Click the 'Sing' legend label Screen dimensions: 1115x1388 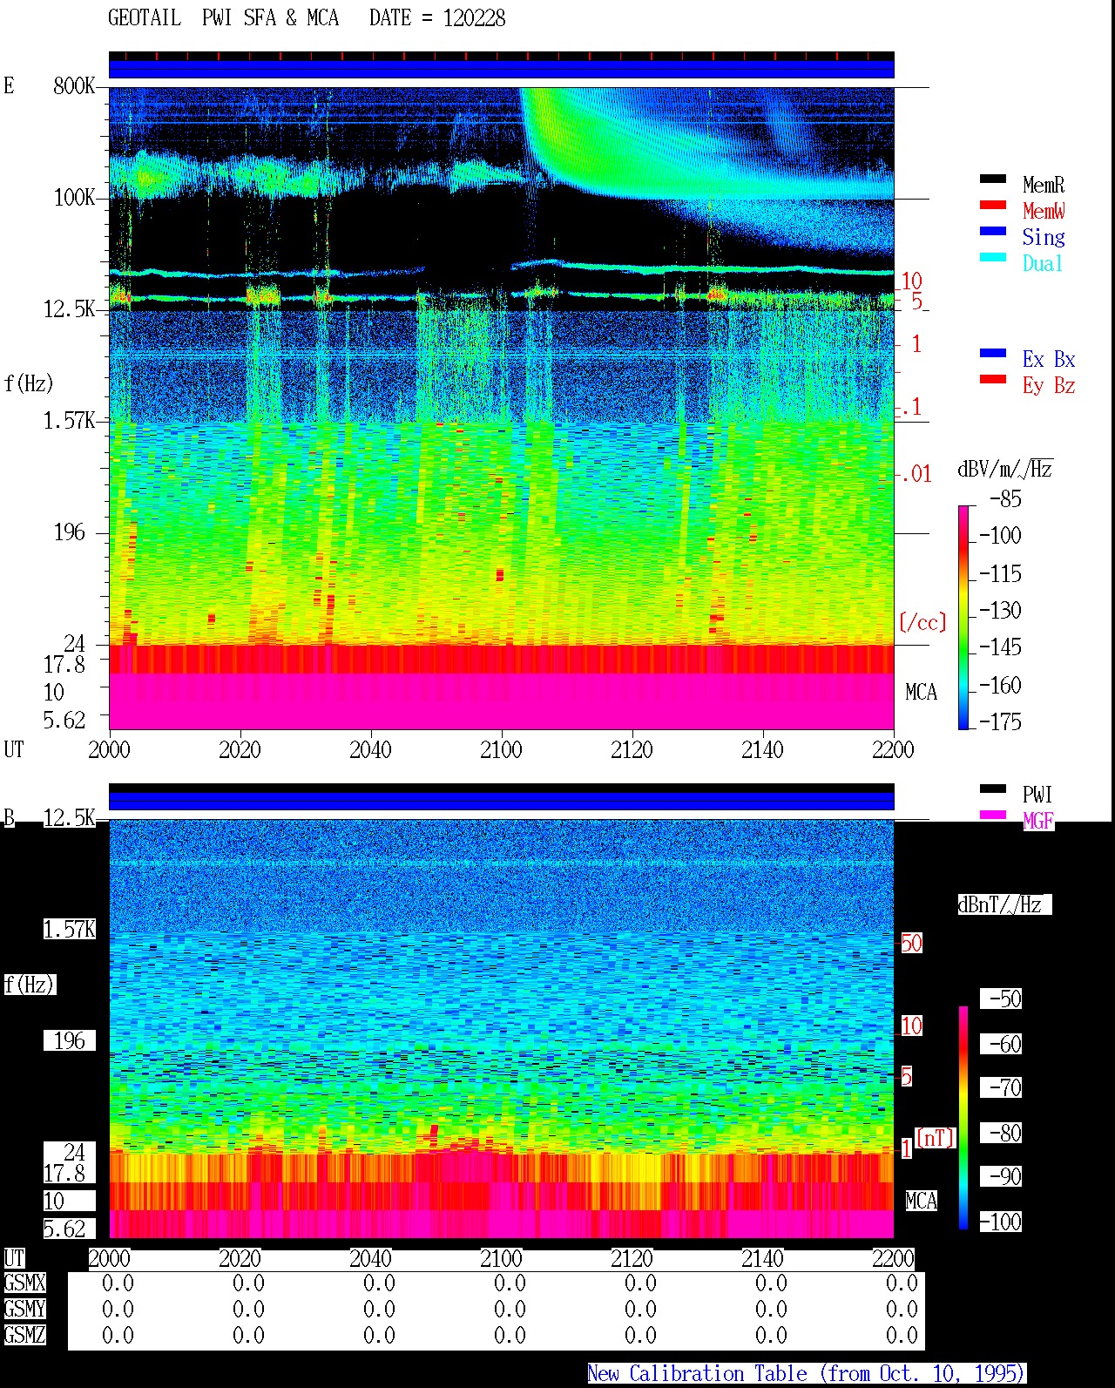pyautogui.click(x=1044, y=237)
